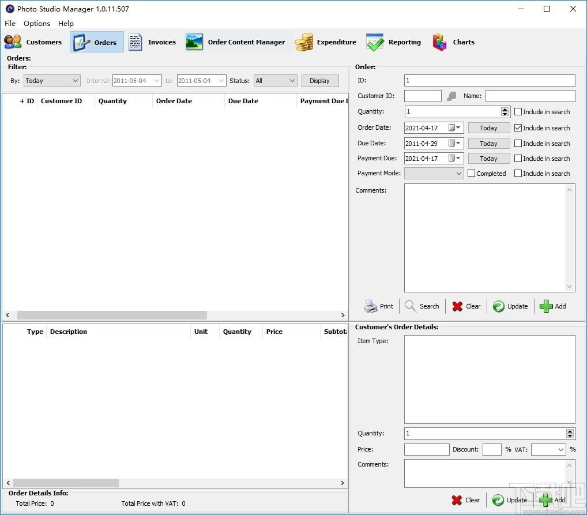Viewport: 587px width, 515px height.
Task: Open the Customers section icon
Action: [x=13, y=42]
